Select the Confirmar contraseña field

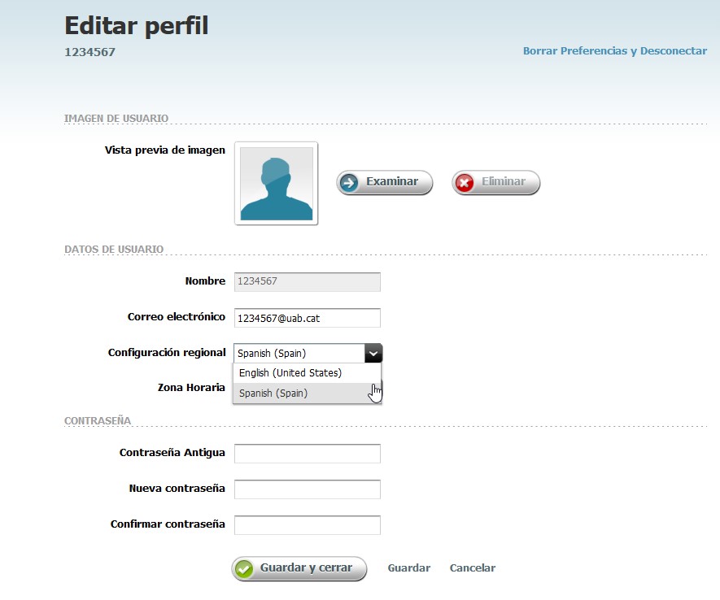tap(307, 525)
